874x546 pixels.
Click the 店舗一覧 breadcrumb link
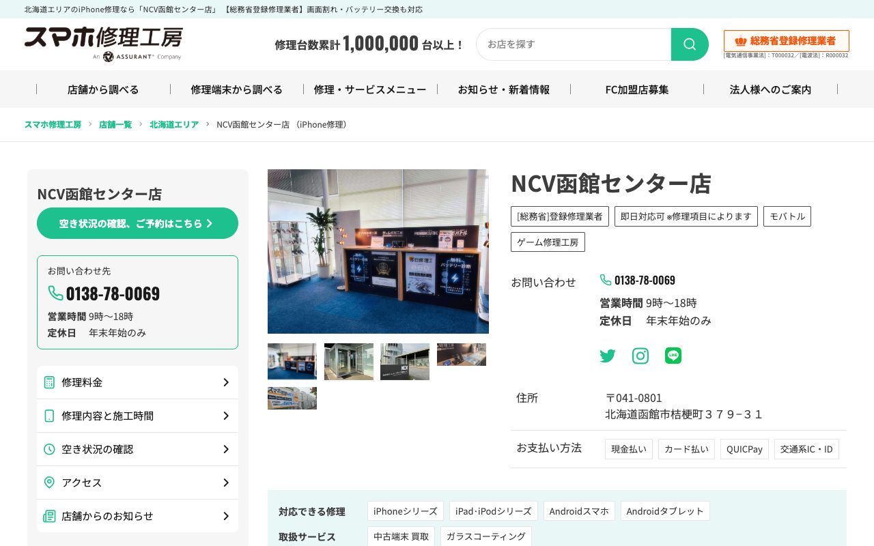(x=115, y=125)
